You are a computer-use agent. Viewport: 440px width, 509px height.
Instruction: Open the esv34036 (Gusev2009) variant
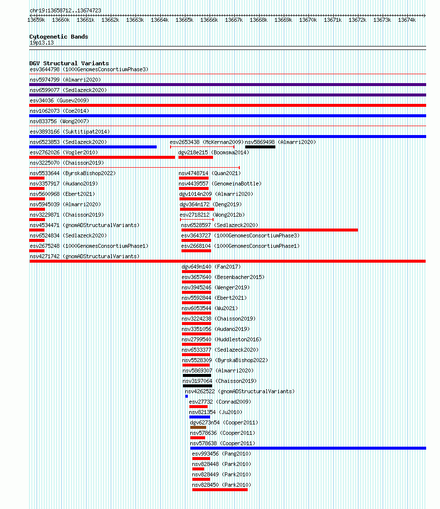pyautogui.click(x=59, y=100)
